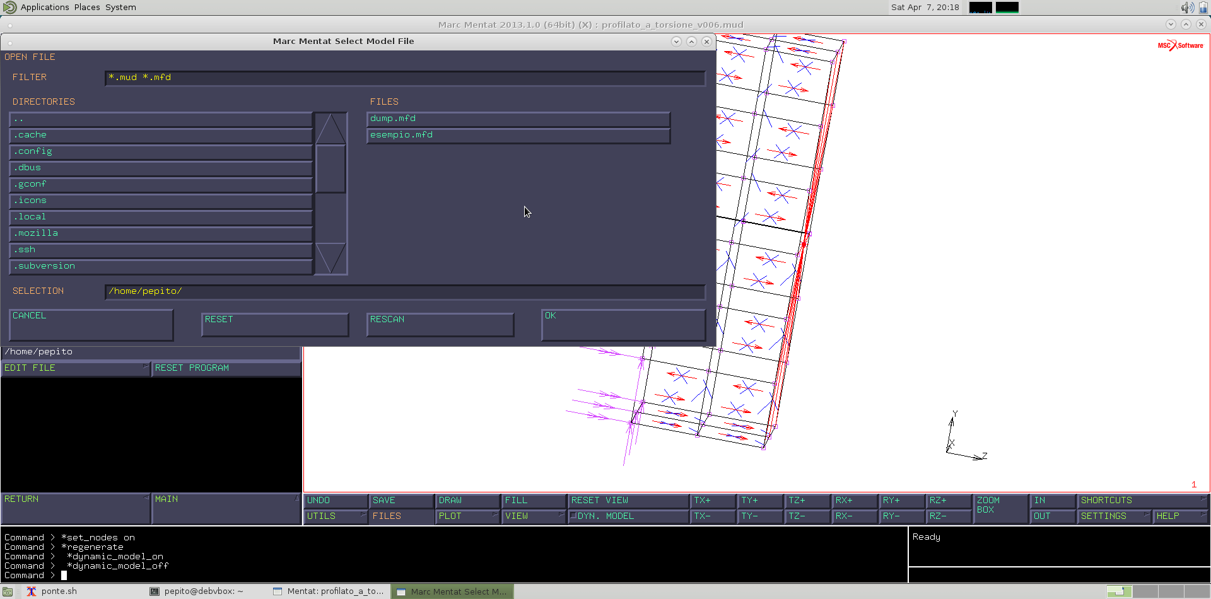This screenshot has width=1211, height=599.
Task: Expand the SHORTCUTS menu
Action: pos(1144,501)
